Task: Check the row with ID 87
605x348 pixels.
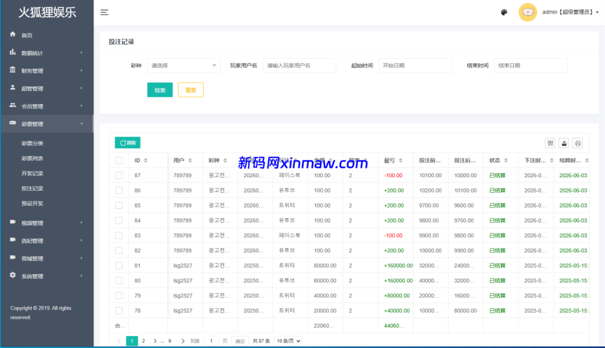Action: coord(119,175)
